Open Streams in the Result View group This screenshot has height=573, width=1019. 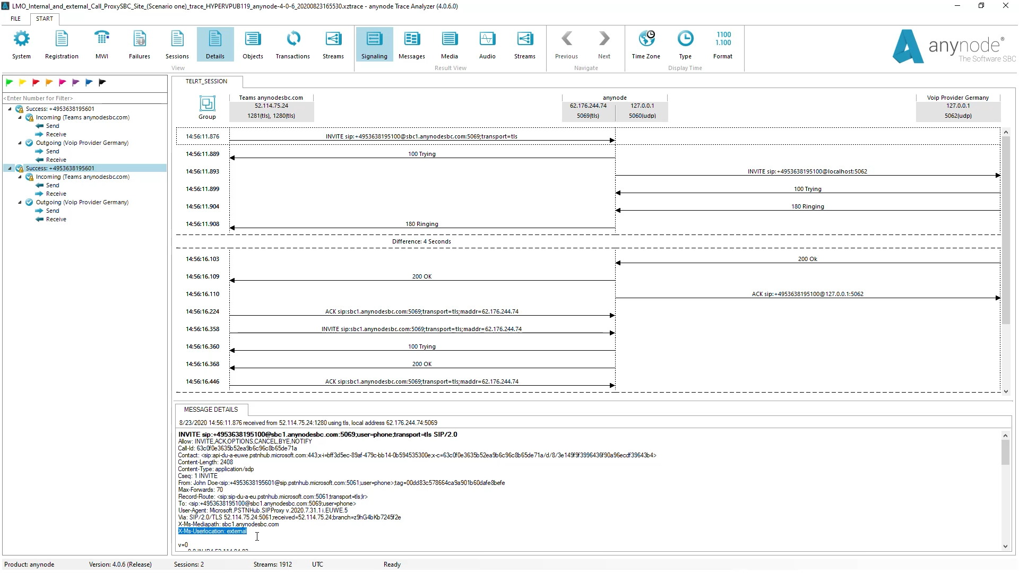tap(525, 45)
